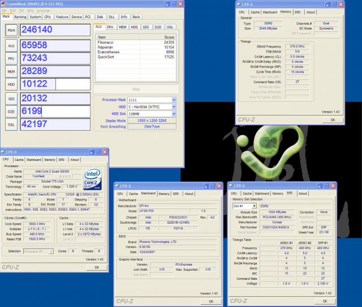Image resolution: width=362 pixels, height=307 pixels.
Task: Run the ALU benchmark button
Action: (11, 46)
